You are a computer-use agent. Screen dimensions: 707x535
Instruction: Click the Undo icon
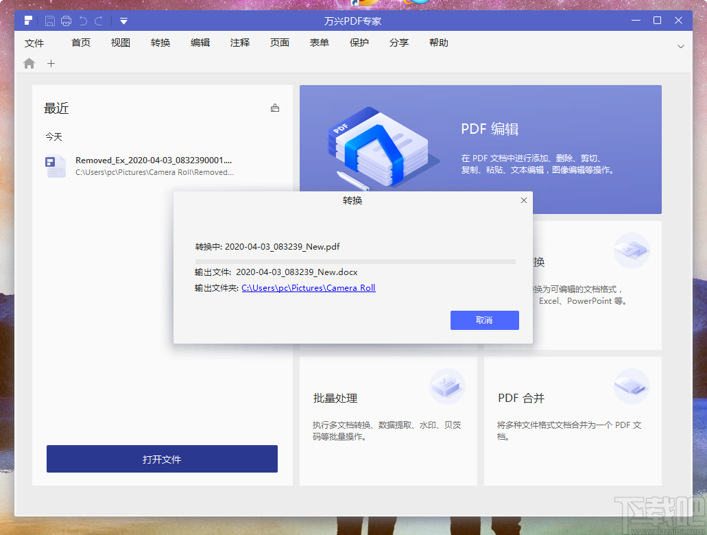click(x=83, y=21)
